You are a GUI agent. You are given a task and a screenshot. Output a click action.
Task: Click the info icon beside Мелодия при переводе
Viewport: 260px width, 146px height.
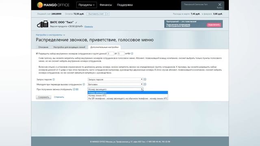84,84
